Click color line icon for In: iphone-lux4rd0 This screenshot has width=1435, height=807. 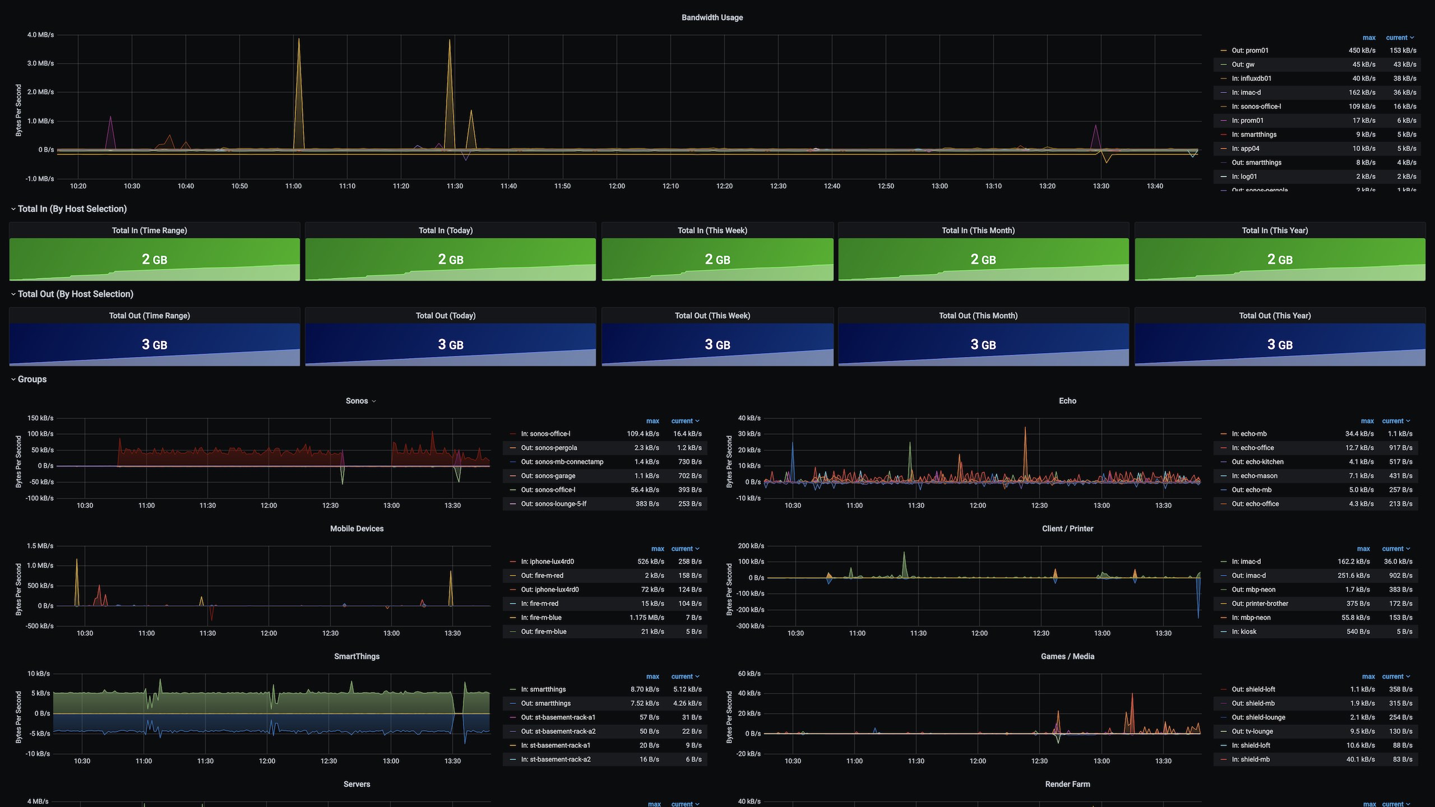click(x=513, y=562)
